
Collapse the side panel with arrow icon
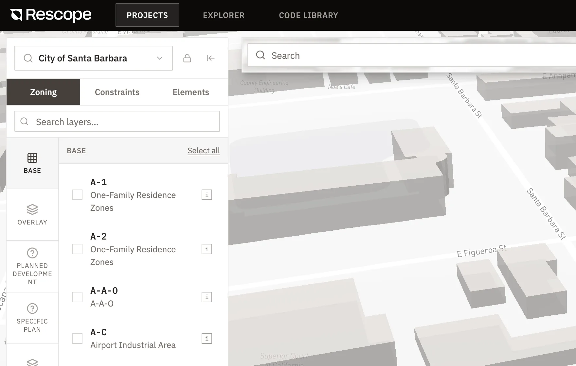pyautogui.click(x=210, y=58)
